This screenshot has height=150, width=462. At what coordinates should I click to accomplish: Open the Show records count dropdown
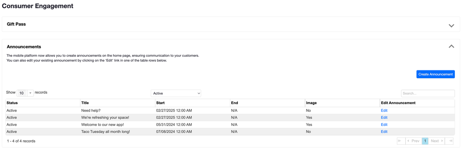point(25,93)
